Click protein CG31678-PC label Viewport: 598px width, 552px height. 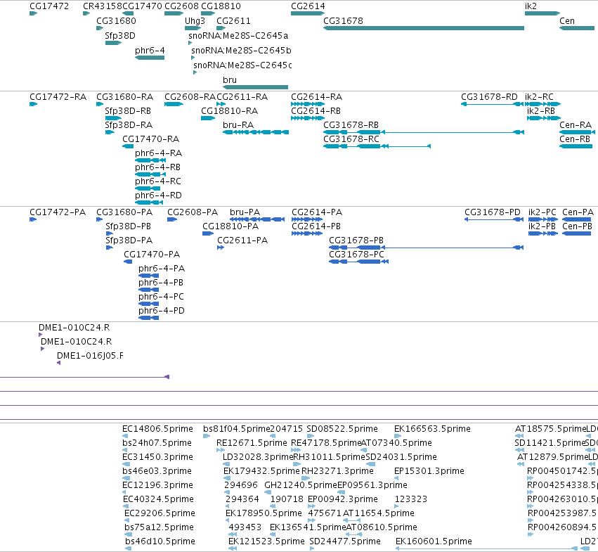point(356,255)
